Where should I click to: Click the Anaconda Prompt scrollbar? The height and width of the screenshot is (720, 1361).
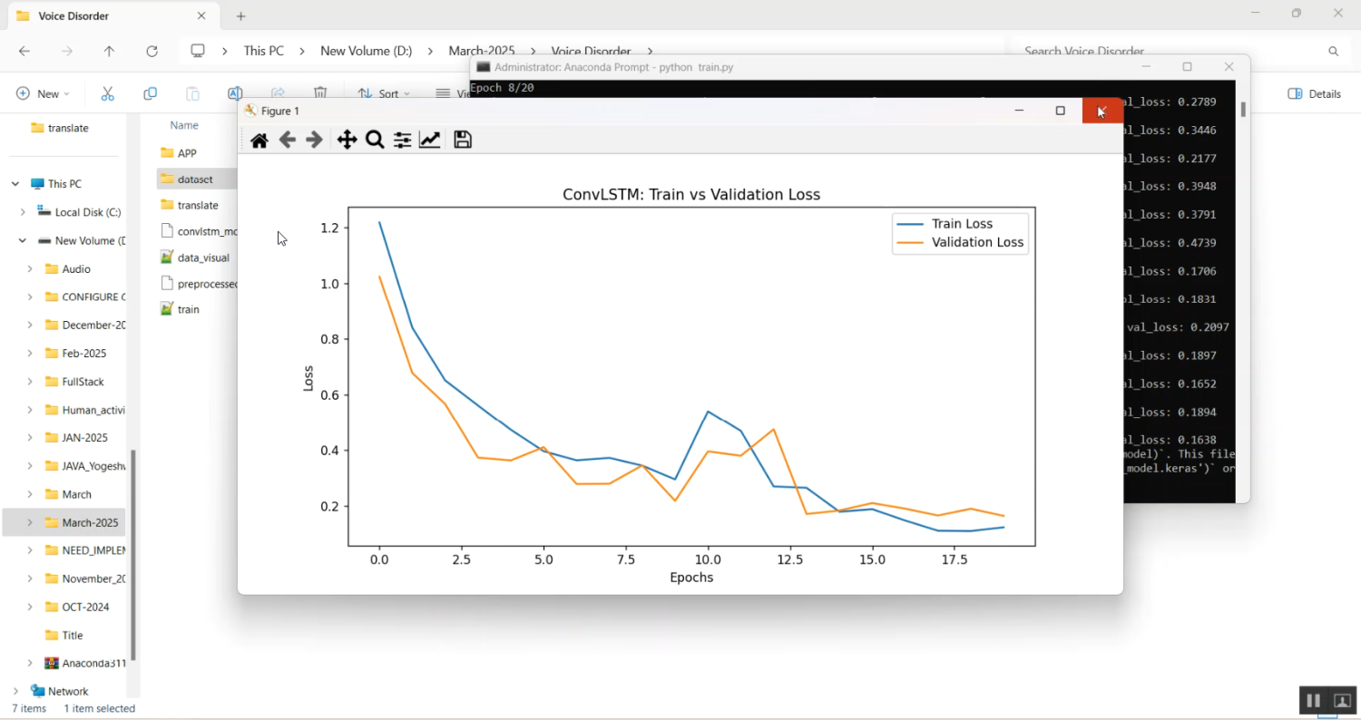coord(1242,109)
